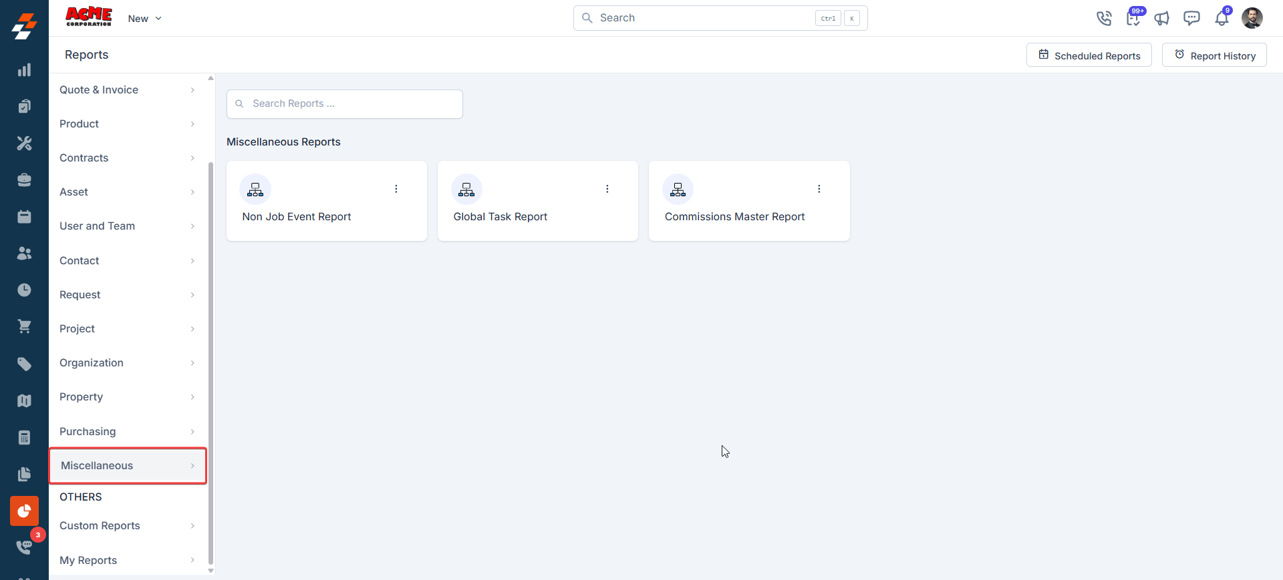Screen dimensions: 1283x580
Task: Open the calendar icon in the left sidebar
Action: pyautogui.click(x=24, y=216)
